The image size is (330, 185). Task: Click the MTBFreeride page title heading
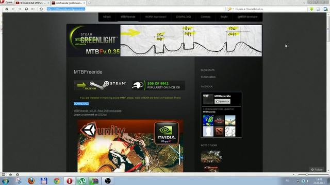[88, 72]
